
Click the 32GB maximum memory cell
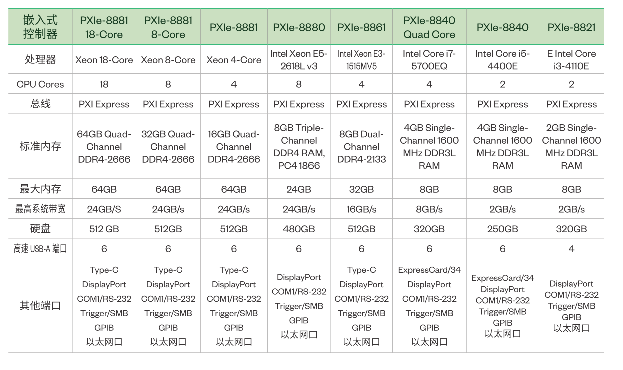[x=362, y=189]
